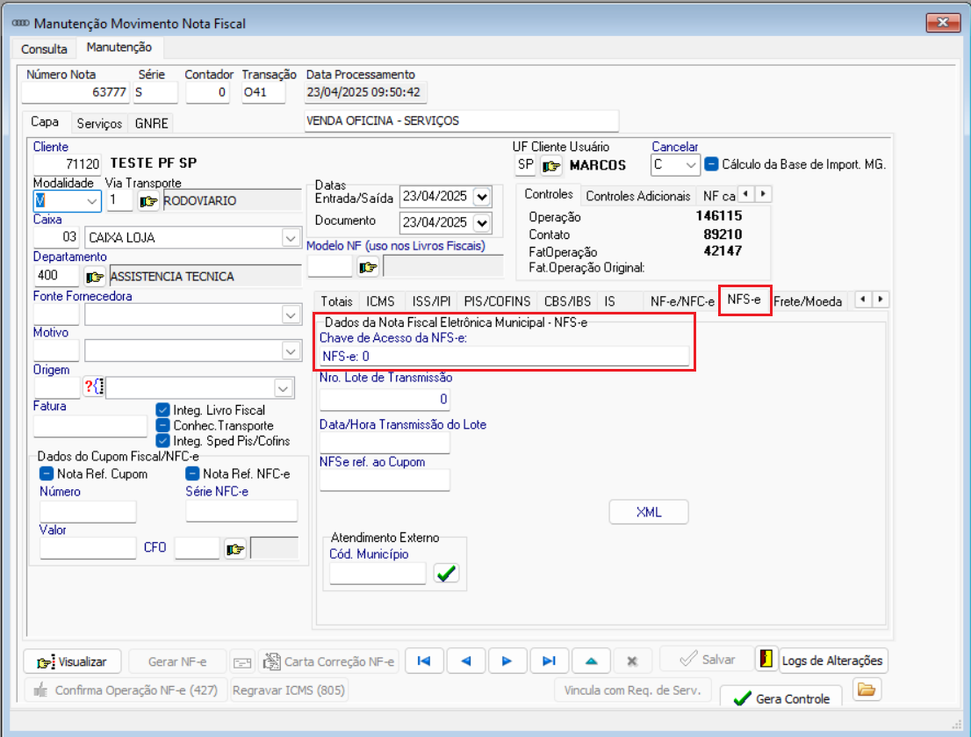Click the Gerar NF-e button
Screen dimensions: 971x737
click(x=177, y=661)
